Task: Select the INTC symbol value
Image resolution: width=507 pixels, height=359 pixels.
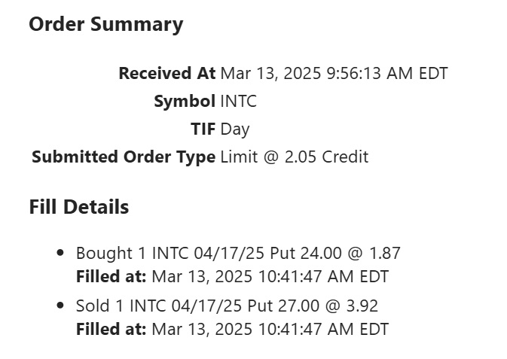Action: [x=238, y=102]
